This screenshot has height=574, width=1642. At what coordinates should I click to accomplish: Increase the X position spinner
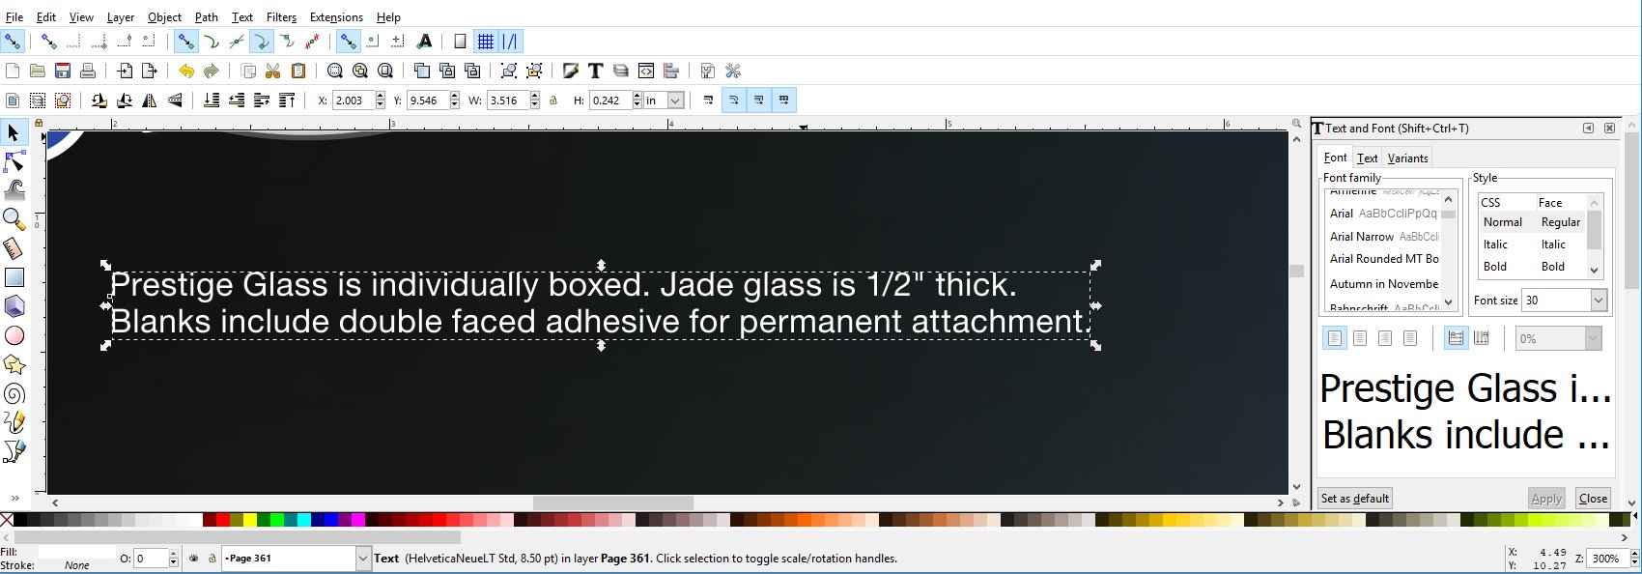click(x=380, y=96)
